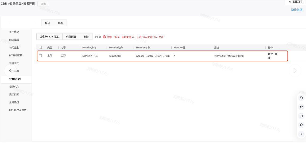Viewport: 306px width, 143px height.
Task: Select the Access-Control-Allow-Origin row checkbox
Action: pos(40,56)
